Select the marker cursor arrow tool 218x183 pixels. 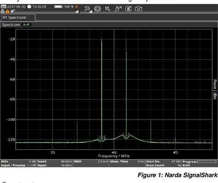[108, 9]
